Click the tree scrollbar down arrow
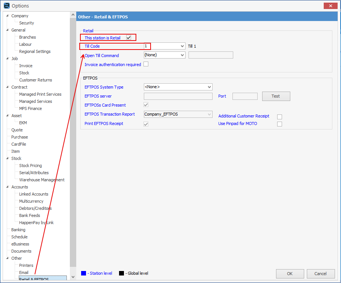The width and height of the screenshot is (341, 283). tap(73, 277)
